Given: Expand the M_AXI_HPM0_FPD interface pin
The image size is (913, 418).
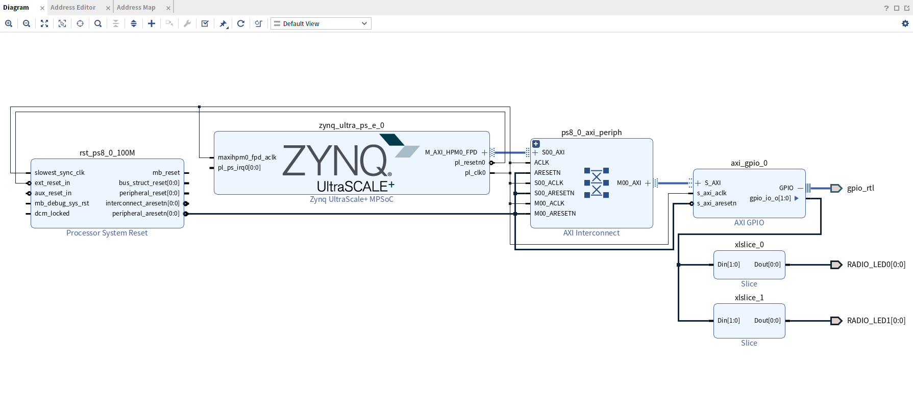Looking at the screenshot, I should [x=484, y=152].
